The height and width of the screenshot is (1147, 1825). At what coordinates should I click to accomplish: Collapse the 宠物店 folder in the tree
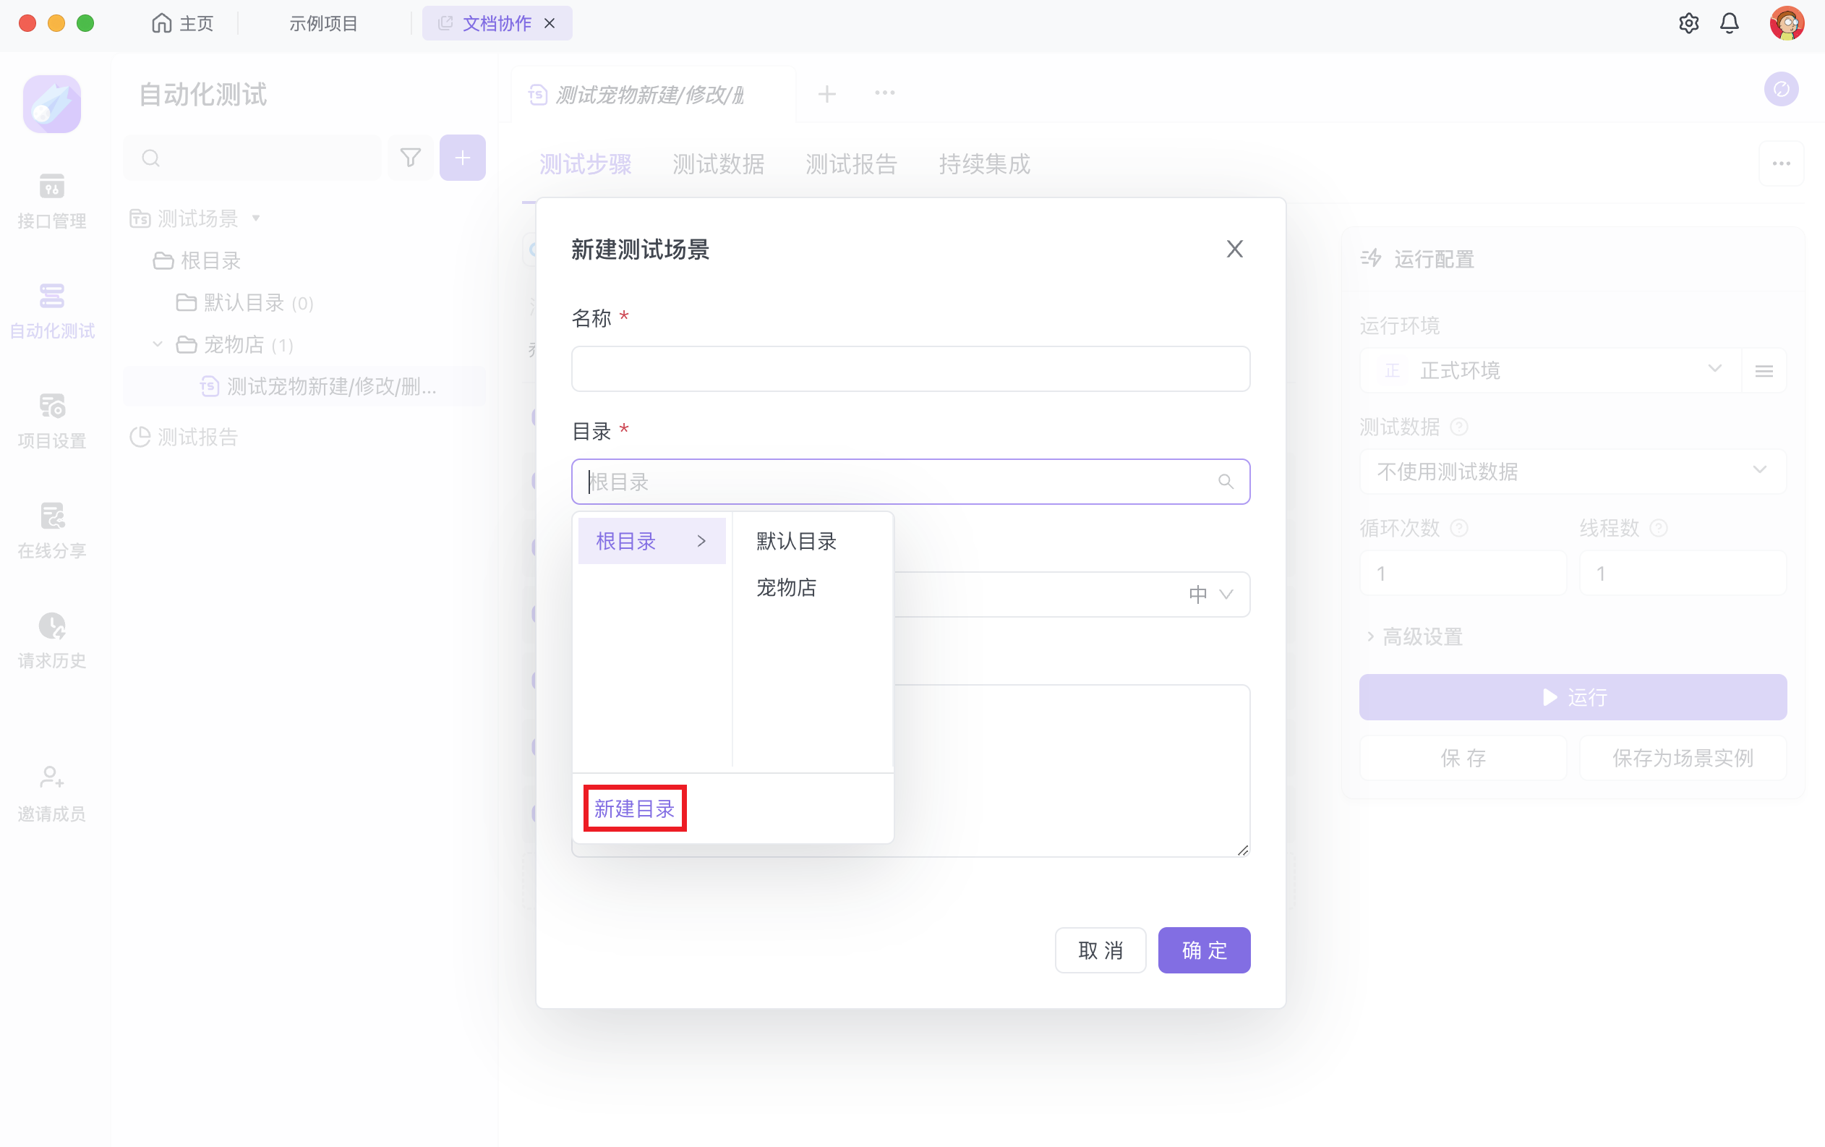pos(158,345)
